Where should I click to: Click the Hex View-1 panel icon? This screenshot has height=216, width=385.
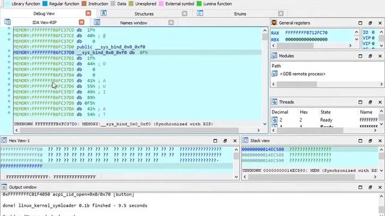pyautogui.click(x=4, y=140)
